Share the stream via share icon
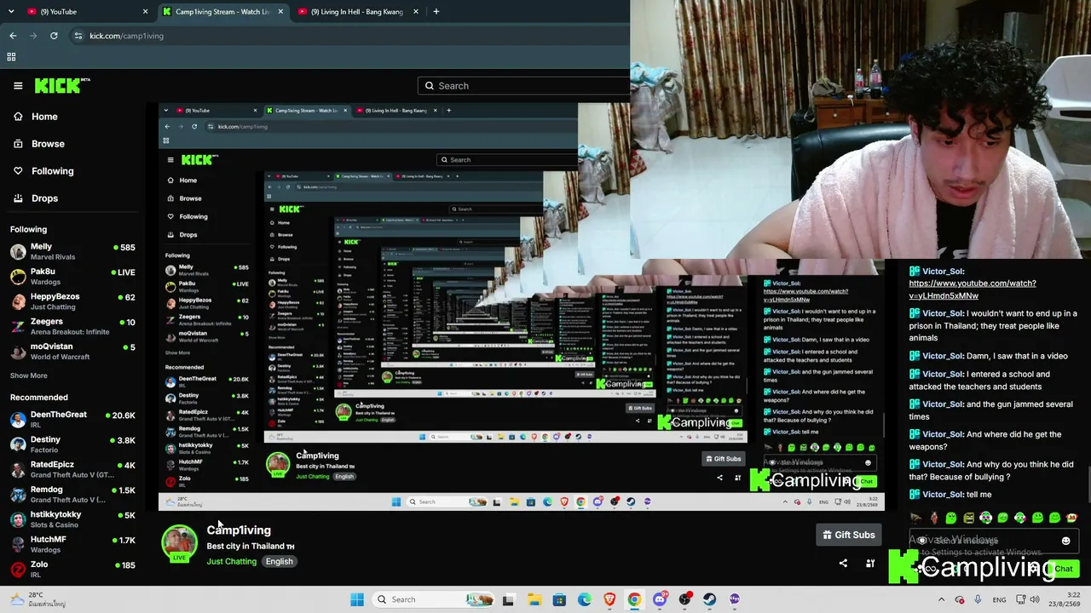This screenshot has width=1091, height=613. click(843, 563)
